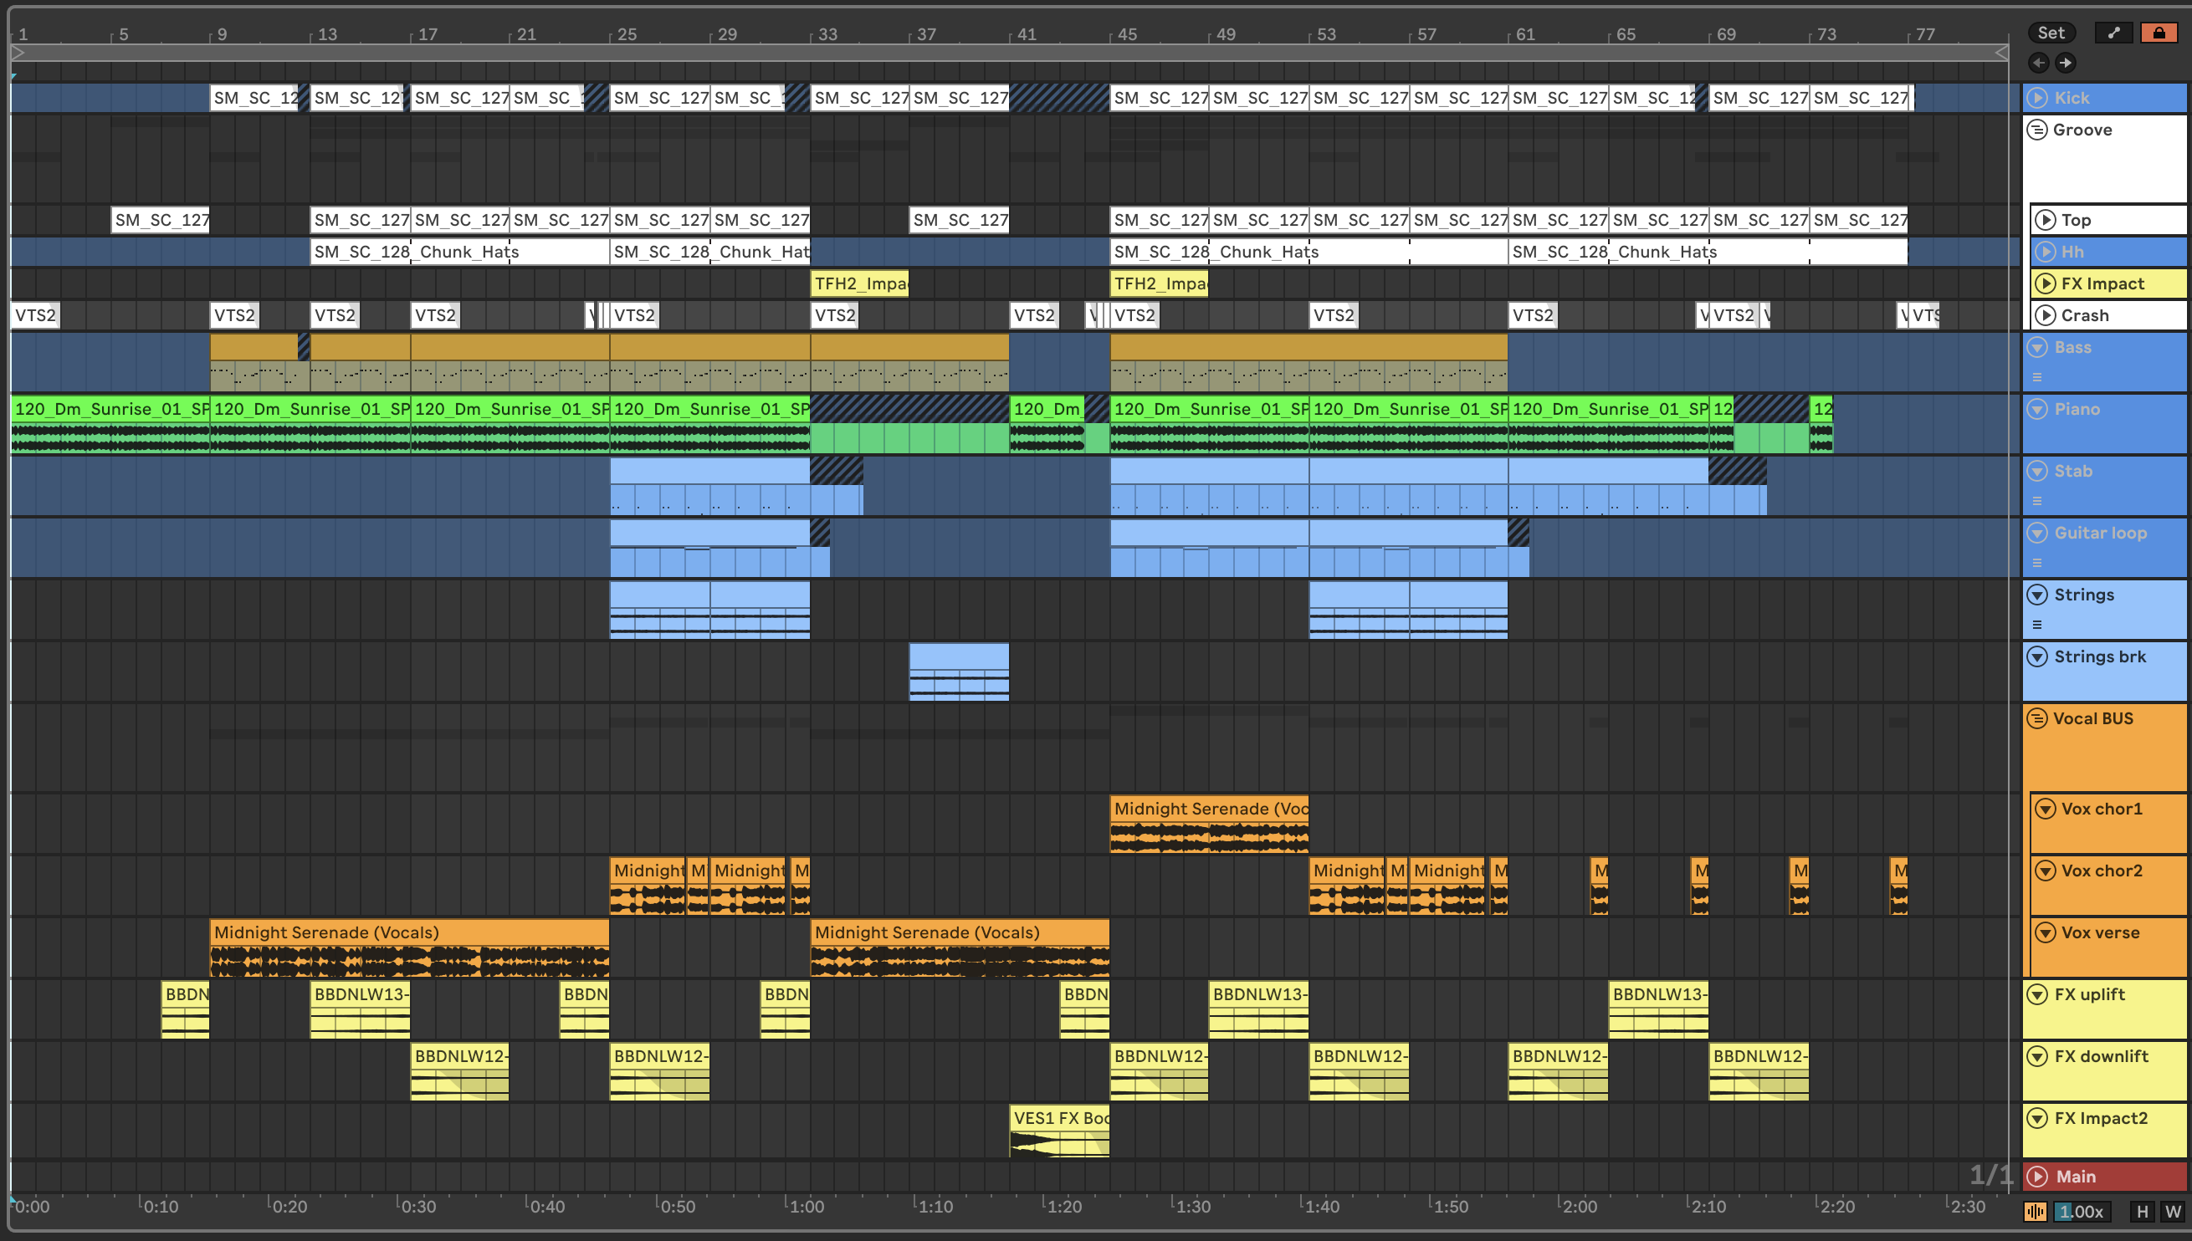Select the FX downlift track header
The image size is (2192, 1241).
[2101, 1056]
